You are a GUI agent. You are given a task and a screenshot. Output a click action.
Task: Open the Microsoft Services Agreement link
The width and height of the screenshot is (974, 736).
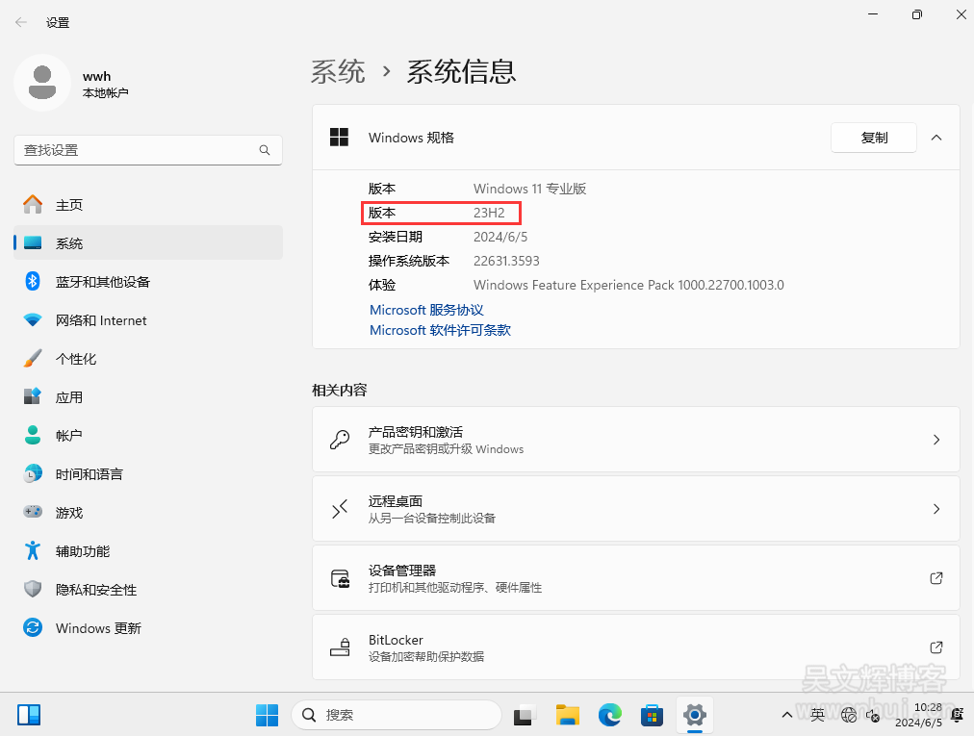tap(426, 310)
